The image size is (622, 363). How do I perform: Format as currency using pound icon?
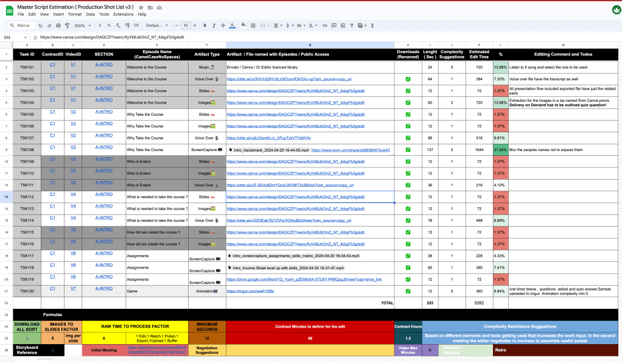pos(100,26)
